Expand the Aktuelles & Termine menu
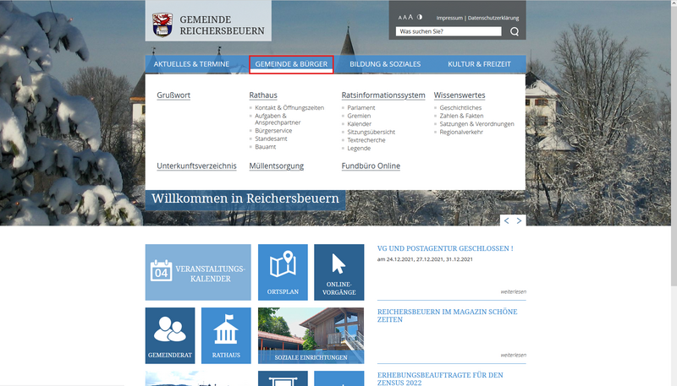Viewport: 677px width, 386px height. (191, 64)
